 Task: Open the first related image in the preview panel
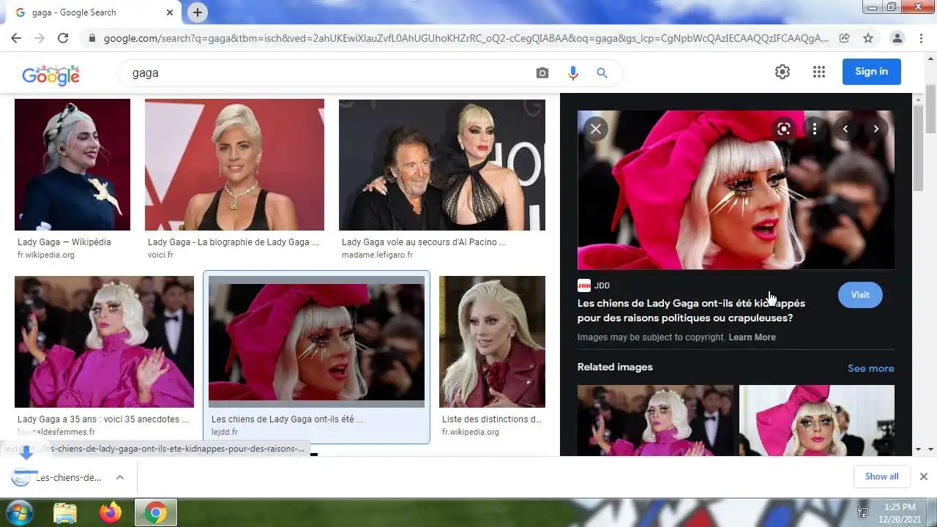pyautogui.click(x=655, y=420)
